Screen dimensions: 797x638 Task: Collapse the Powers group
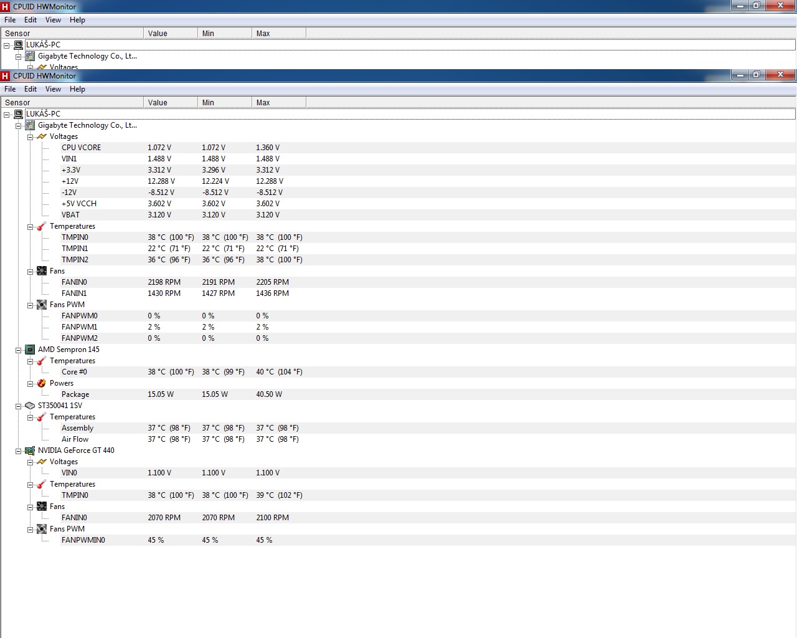(x=30, y=384)
